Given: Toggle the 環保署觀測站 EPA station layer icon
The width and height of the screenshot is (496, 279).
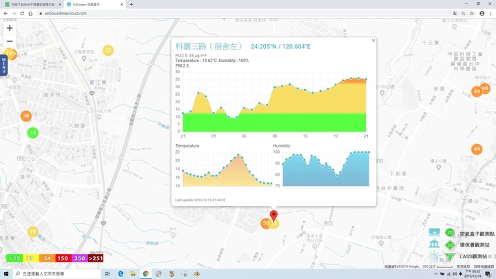Looking at the screenshot, I should tap(434, 244).
